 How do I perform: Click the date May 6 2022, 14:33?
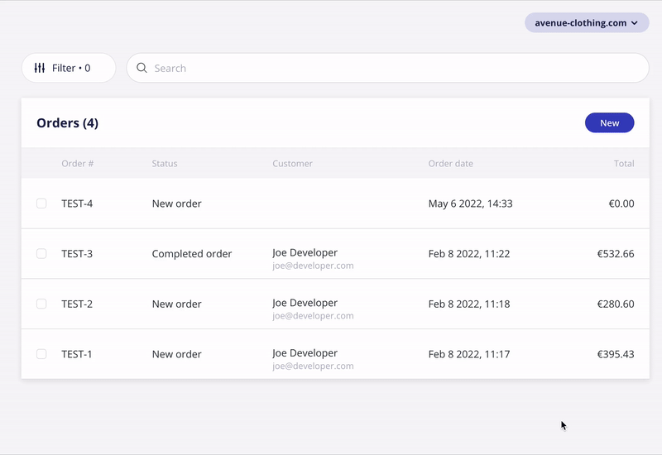(x=470, y=204)
